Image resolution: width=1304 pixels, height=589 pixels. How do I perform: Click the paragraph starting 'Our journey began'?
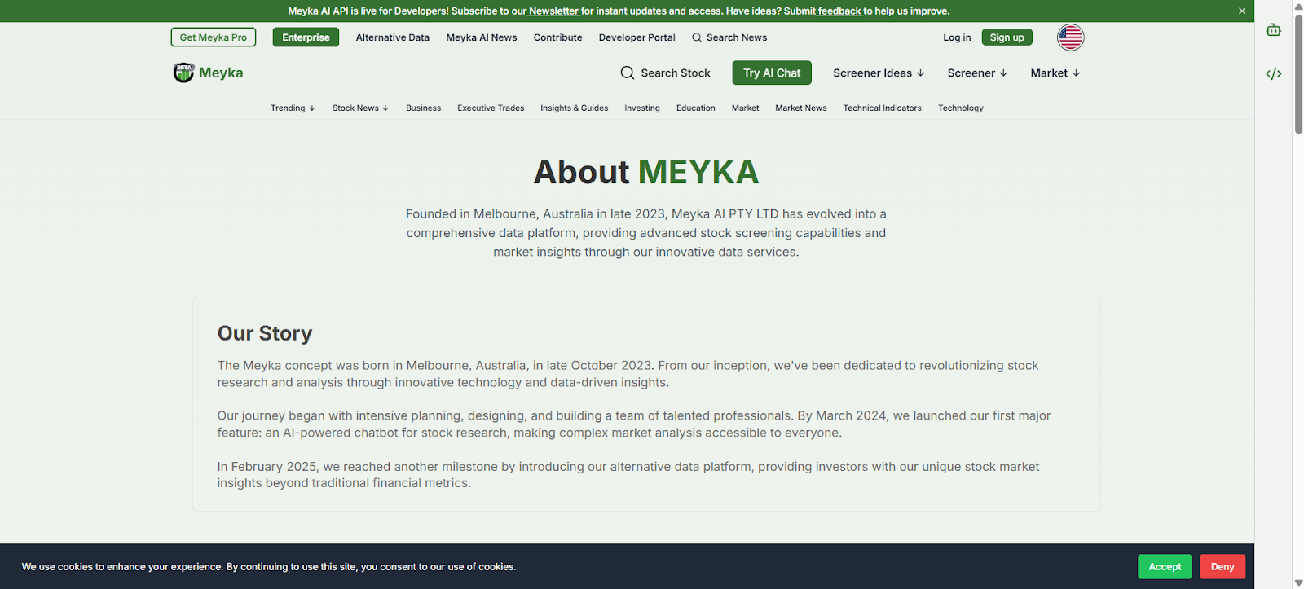click(x=634, y=424)
